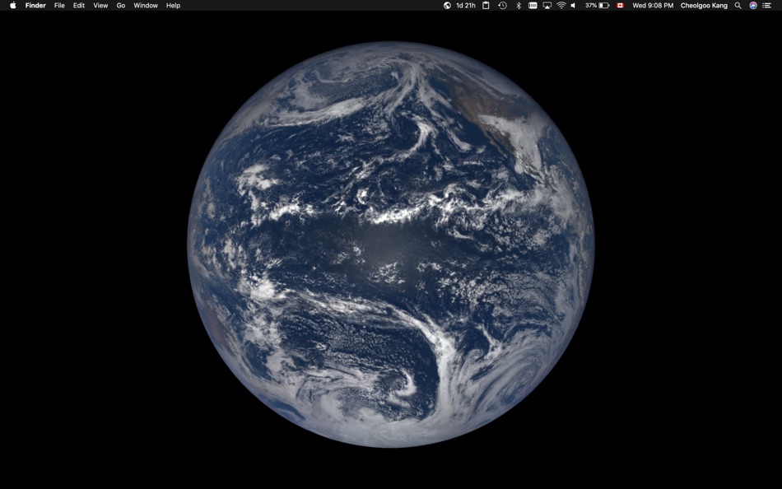782x489 pixels.
Task: Click the globe menu bar icon
Action: click(447, 6)
